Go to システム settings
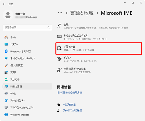The image size is (145, 121). tap(27, 44)
